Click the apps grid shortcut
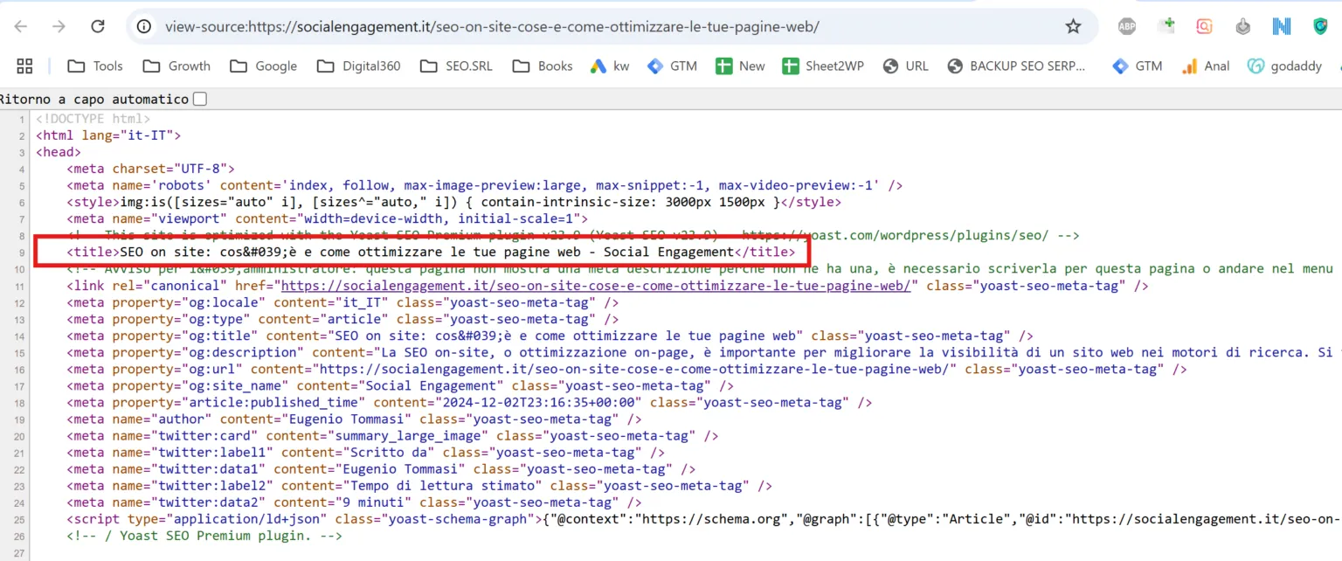The height and width of the screenshot is (561, 1342). (24, 66)
